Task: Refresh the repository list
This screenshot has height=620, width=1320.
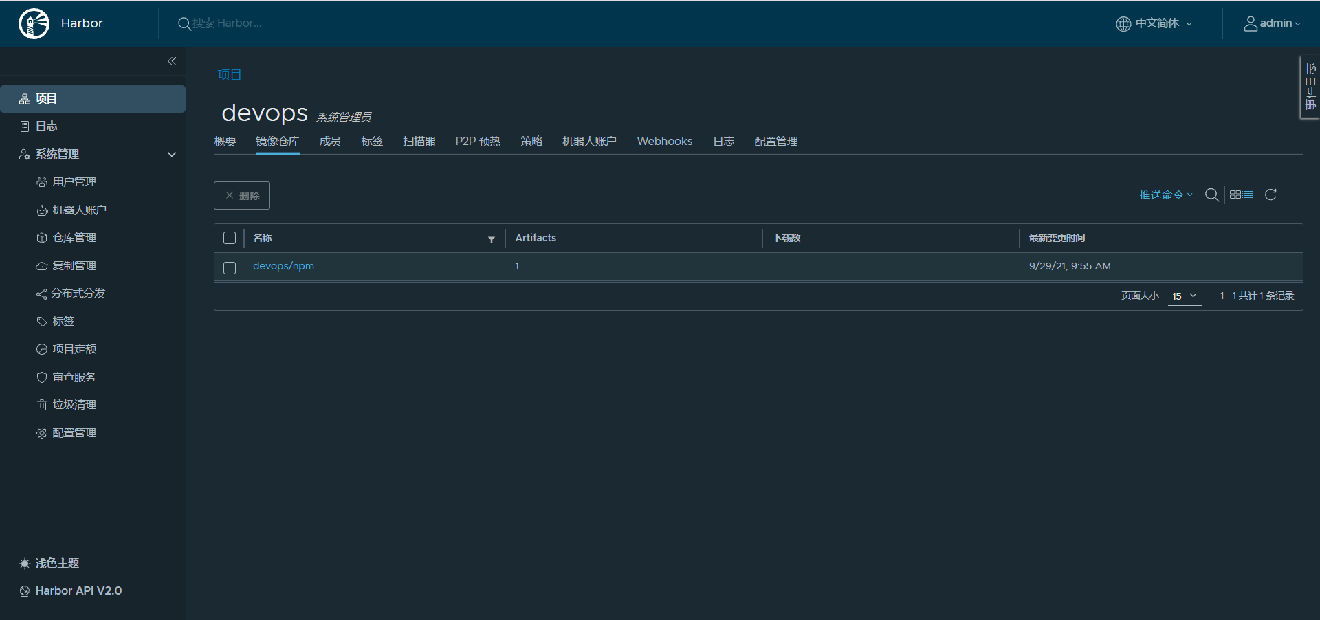Action: click(1270, 195)
